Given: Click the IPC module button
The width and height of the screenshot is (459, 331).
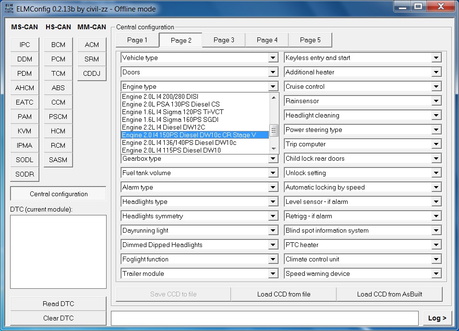Looking at the screenshot, I should point(24,45).
